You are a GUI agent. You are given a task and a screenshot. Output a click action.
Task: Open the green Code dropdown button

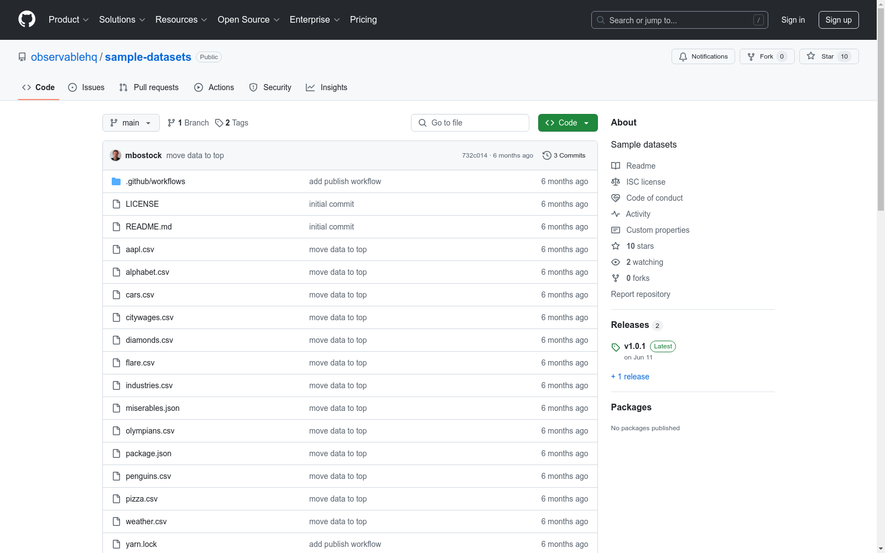pos(568,123)
